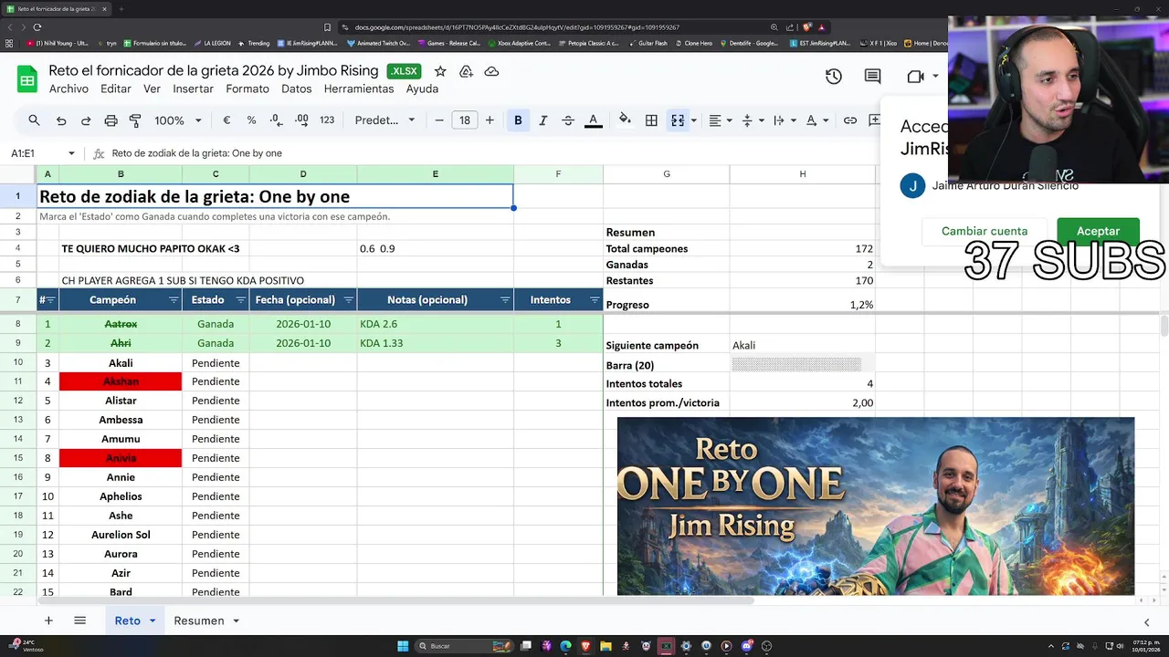Image resolution: width=1169 pixels, height=657 pixels.
Task: Switch to the Resumen sheet tab
Action: [199, 620]
